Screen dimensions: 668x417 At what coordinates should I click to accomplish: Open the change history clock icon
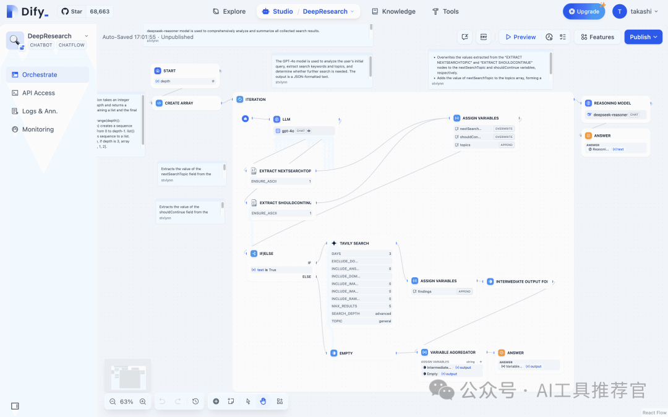(x=195, y=402)
